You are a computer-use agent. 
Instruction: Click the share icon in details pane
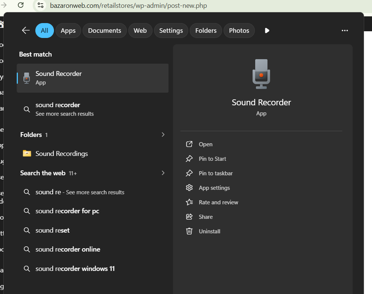(x=189, y=217)
